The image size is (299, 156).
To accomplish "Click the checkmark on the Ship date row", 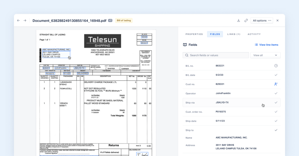I will [x=276, y=121].
